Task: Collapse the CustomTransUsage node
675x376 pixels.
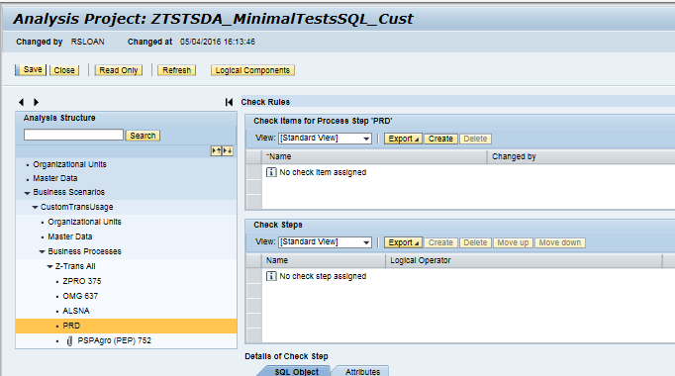Action: click(35, 208)
